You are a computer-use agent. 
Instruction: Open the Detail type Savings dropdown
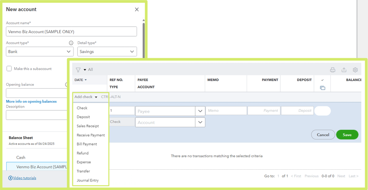tap(107, 52)
